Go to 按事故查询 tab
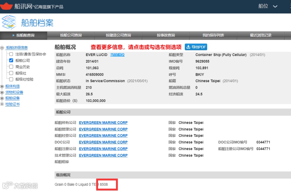This screenshot has width=291, height=191. pyautogui.click(x=166, y=35)
